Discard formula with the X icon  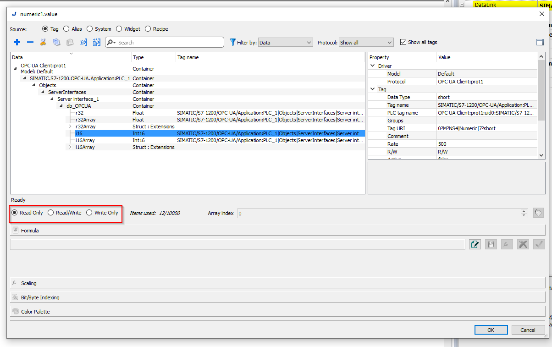(523, 244)
